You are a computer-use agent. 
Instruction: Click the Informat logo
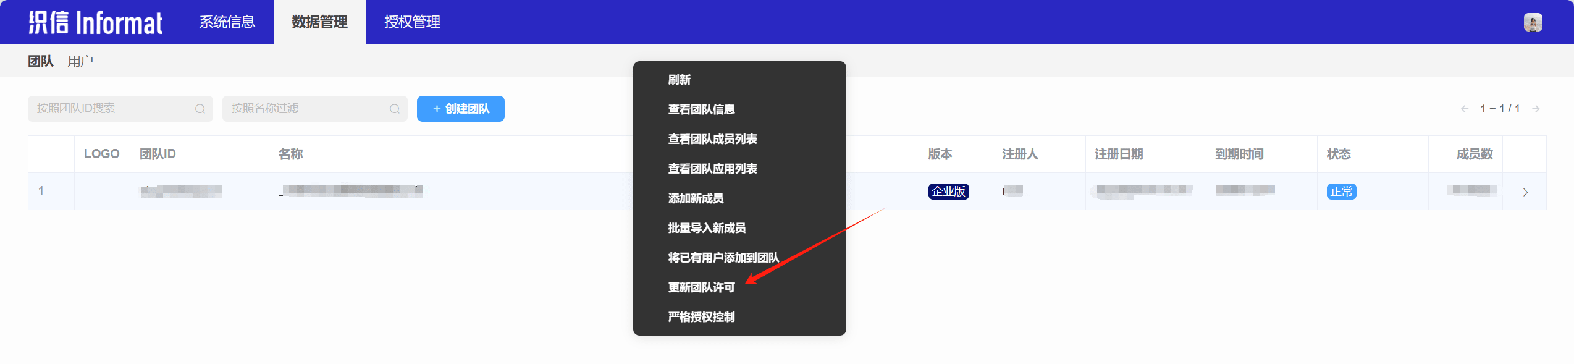pyautogui.click(x=96, y=22)
